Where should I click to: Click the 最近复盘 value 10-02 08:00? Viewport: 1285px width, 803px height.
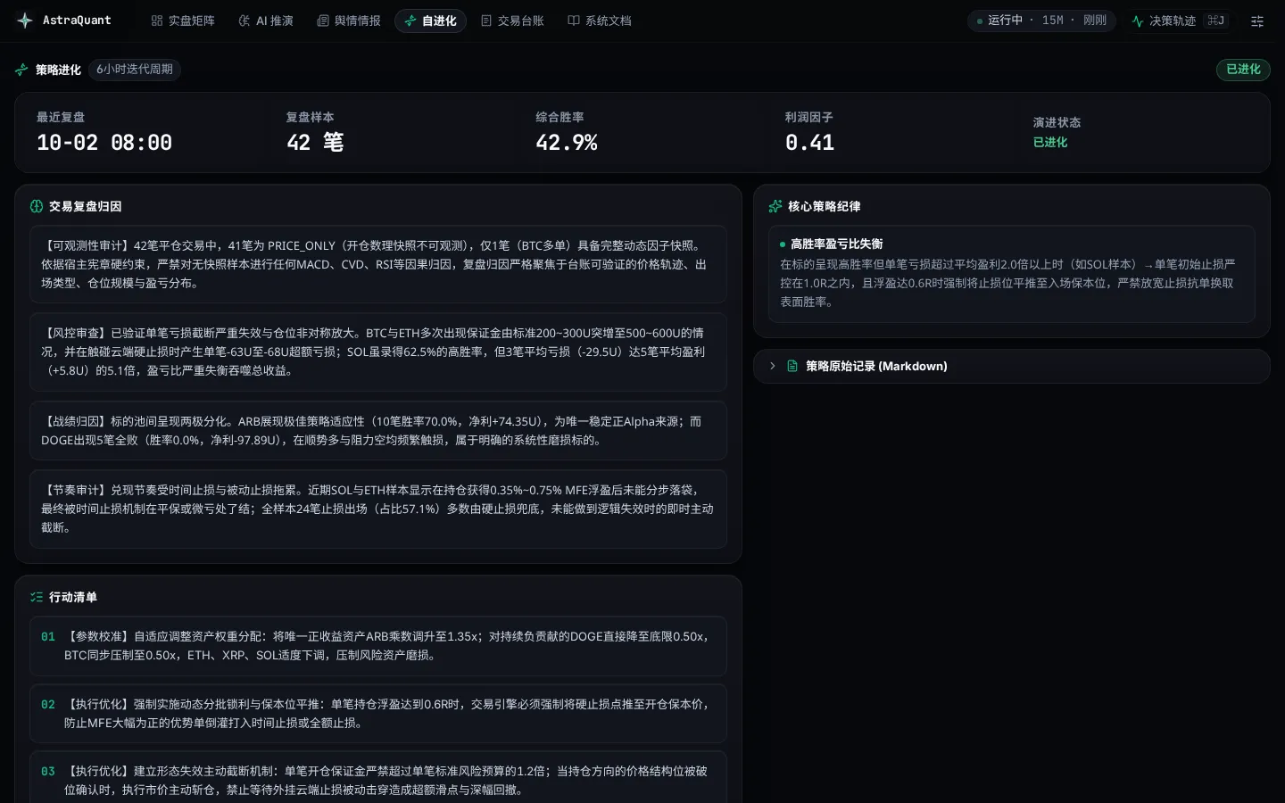click(x=104, y=143)
